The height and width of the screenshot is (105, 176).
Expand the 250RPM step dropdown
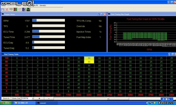tap(33, 98)
